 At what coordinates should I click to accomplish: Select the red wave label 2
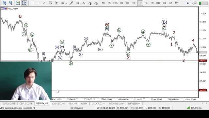click(174, 33)
